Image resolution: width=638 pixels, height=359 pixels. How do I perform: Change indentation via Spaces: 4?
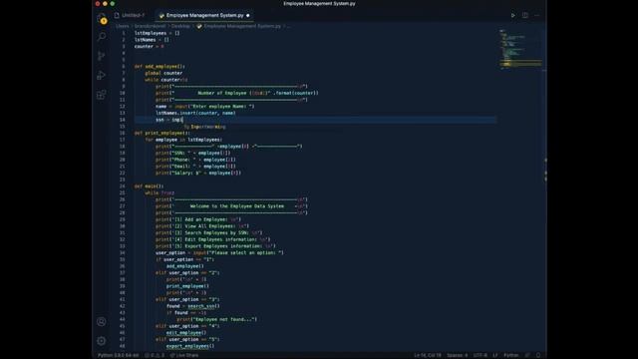click(x=457, y=355)
